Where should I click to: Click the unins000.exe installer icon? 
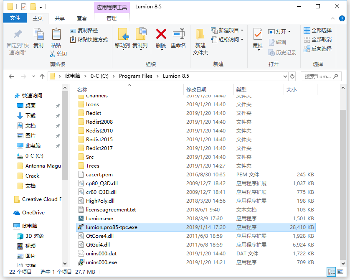[x=81, y=262]
